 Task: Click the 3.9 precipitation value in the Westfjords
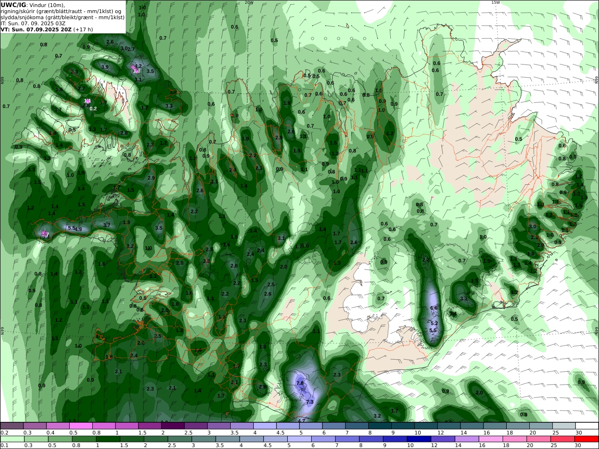coord(105,67)
